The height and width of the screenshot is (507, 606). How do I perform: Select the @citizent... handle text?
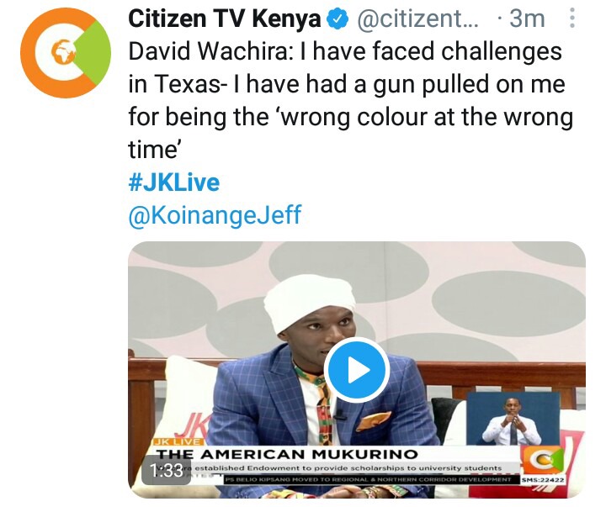417,18
